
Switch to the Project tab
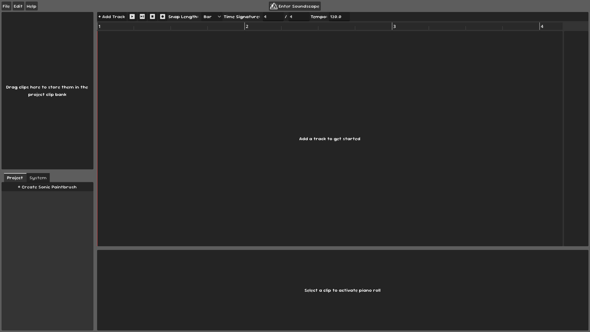14,178
